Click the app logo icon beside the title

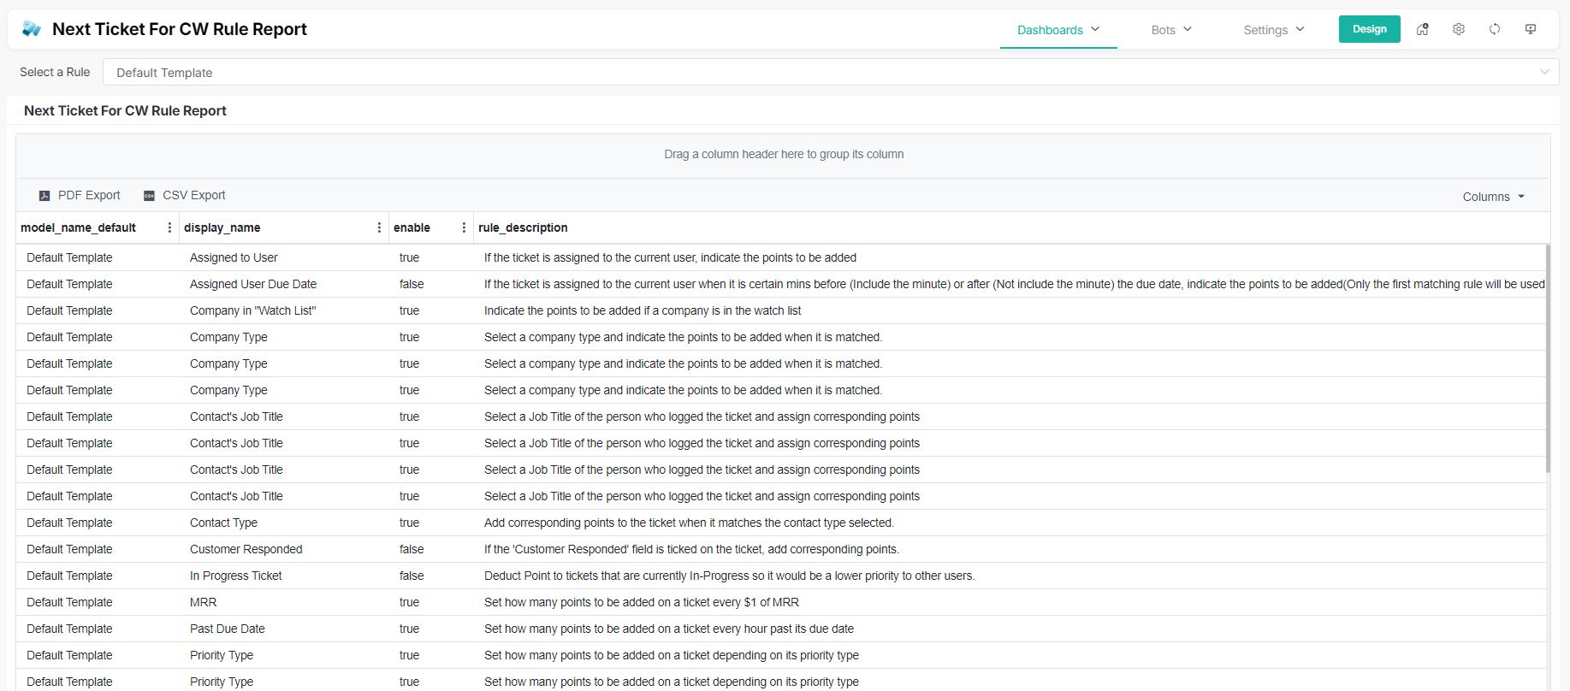click(32, 29)
